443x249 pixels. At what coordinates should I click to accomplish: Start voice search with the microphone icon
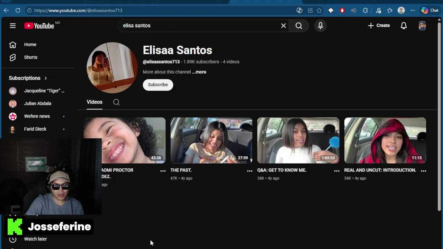click(320, 26)
